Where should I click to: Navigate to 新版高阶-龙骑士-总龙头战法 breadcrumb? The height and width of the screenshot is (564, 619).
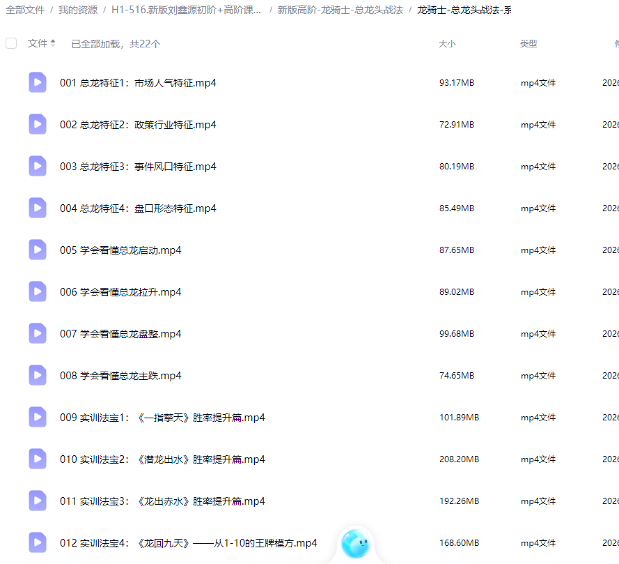[338, 10]
